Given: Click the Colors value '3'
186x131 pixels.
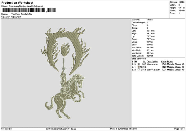Looking at the screenshot, I should coord(179,5).
